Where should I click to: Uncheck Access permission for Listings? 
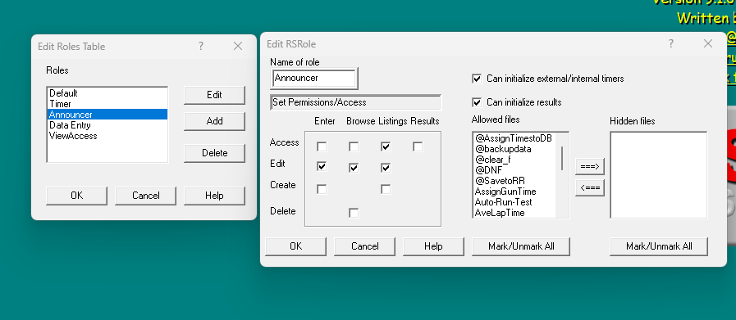(x=386, y=146)
